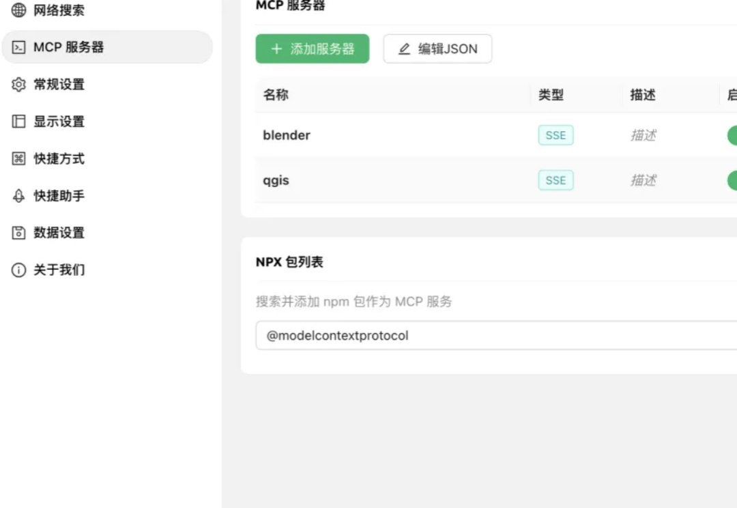Click the disk icon beside 数据设置

[x=19, y=232]
